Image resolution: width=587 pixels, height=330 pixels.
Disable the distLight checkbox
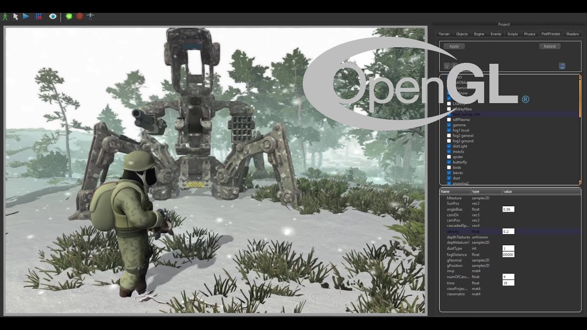click(449, 146)
